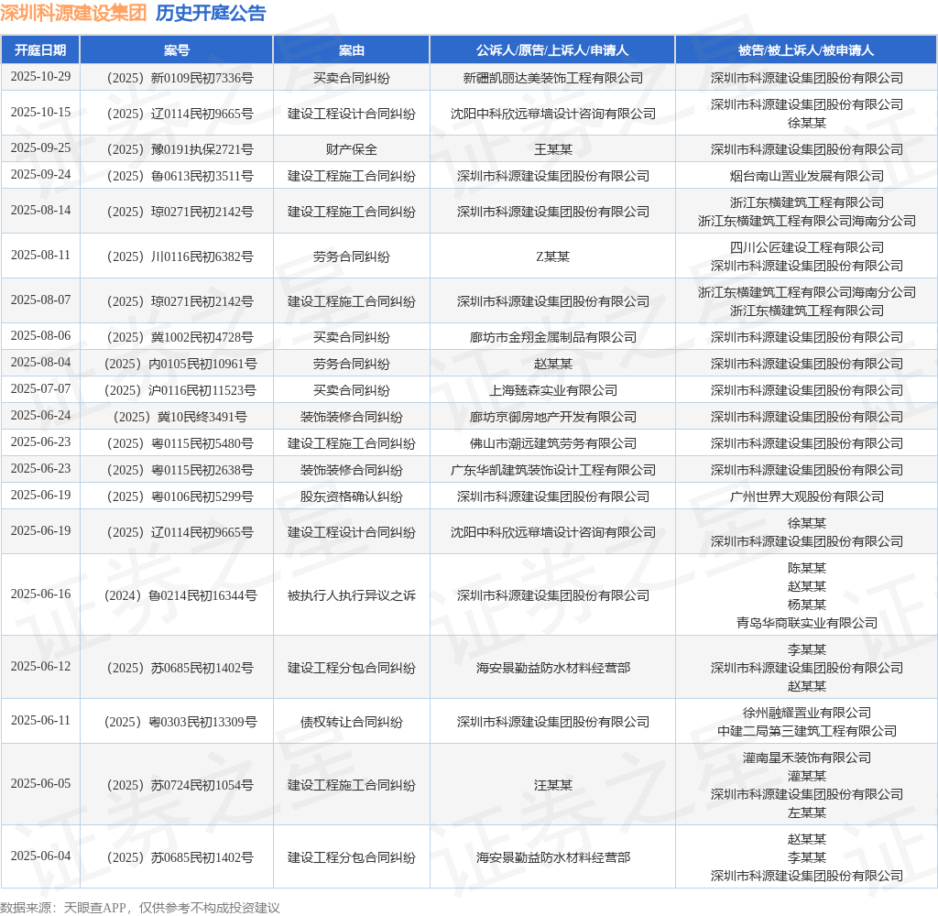Click defendant 杨某某
This screenshot has height=916, width=938.
(x=806, y=605)
